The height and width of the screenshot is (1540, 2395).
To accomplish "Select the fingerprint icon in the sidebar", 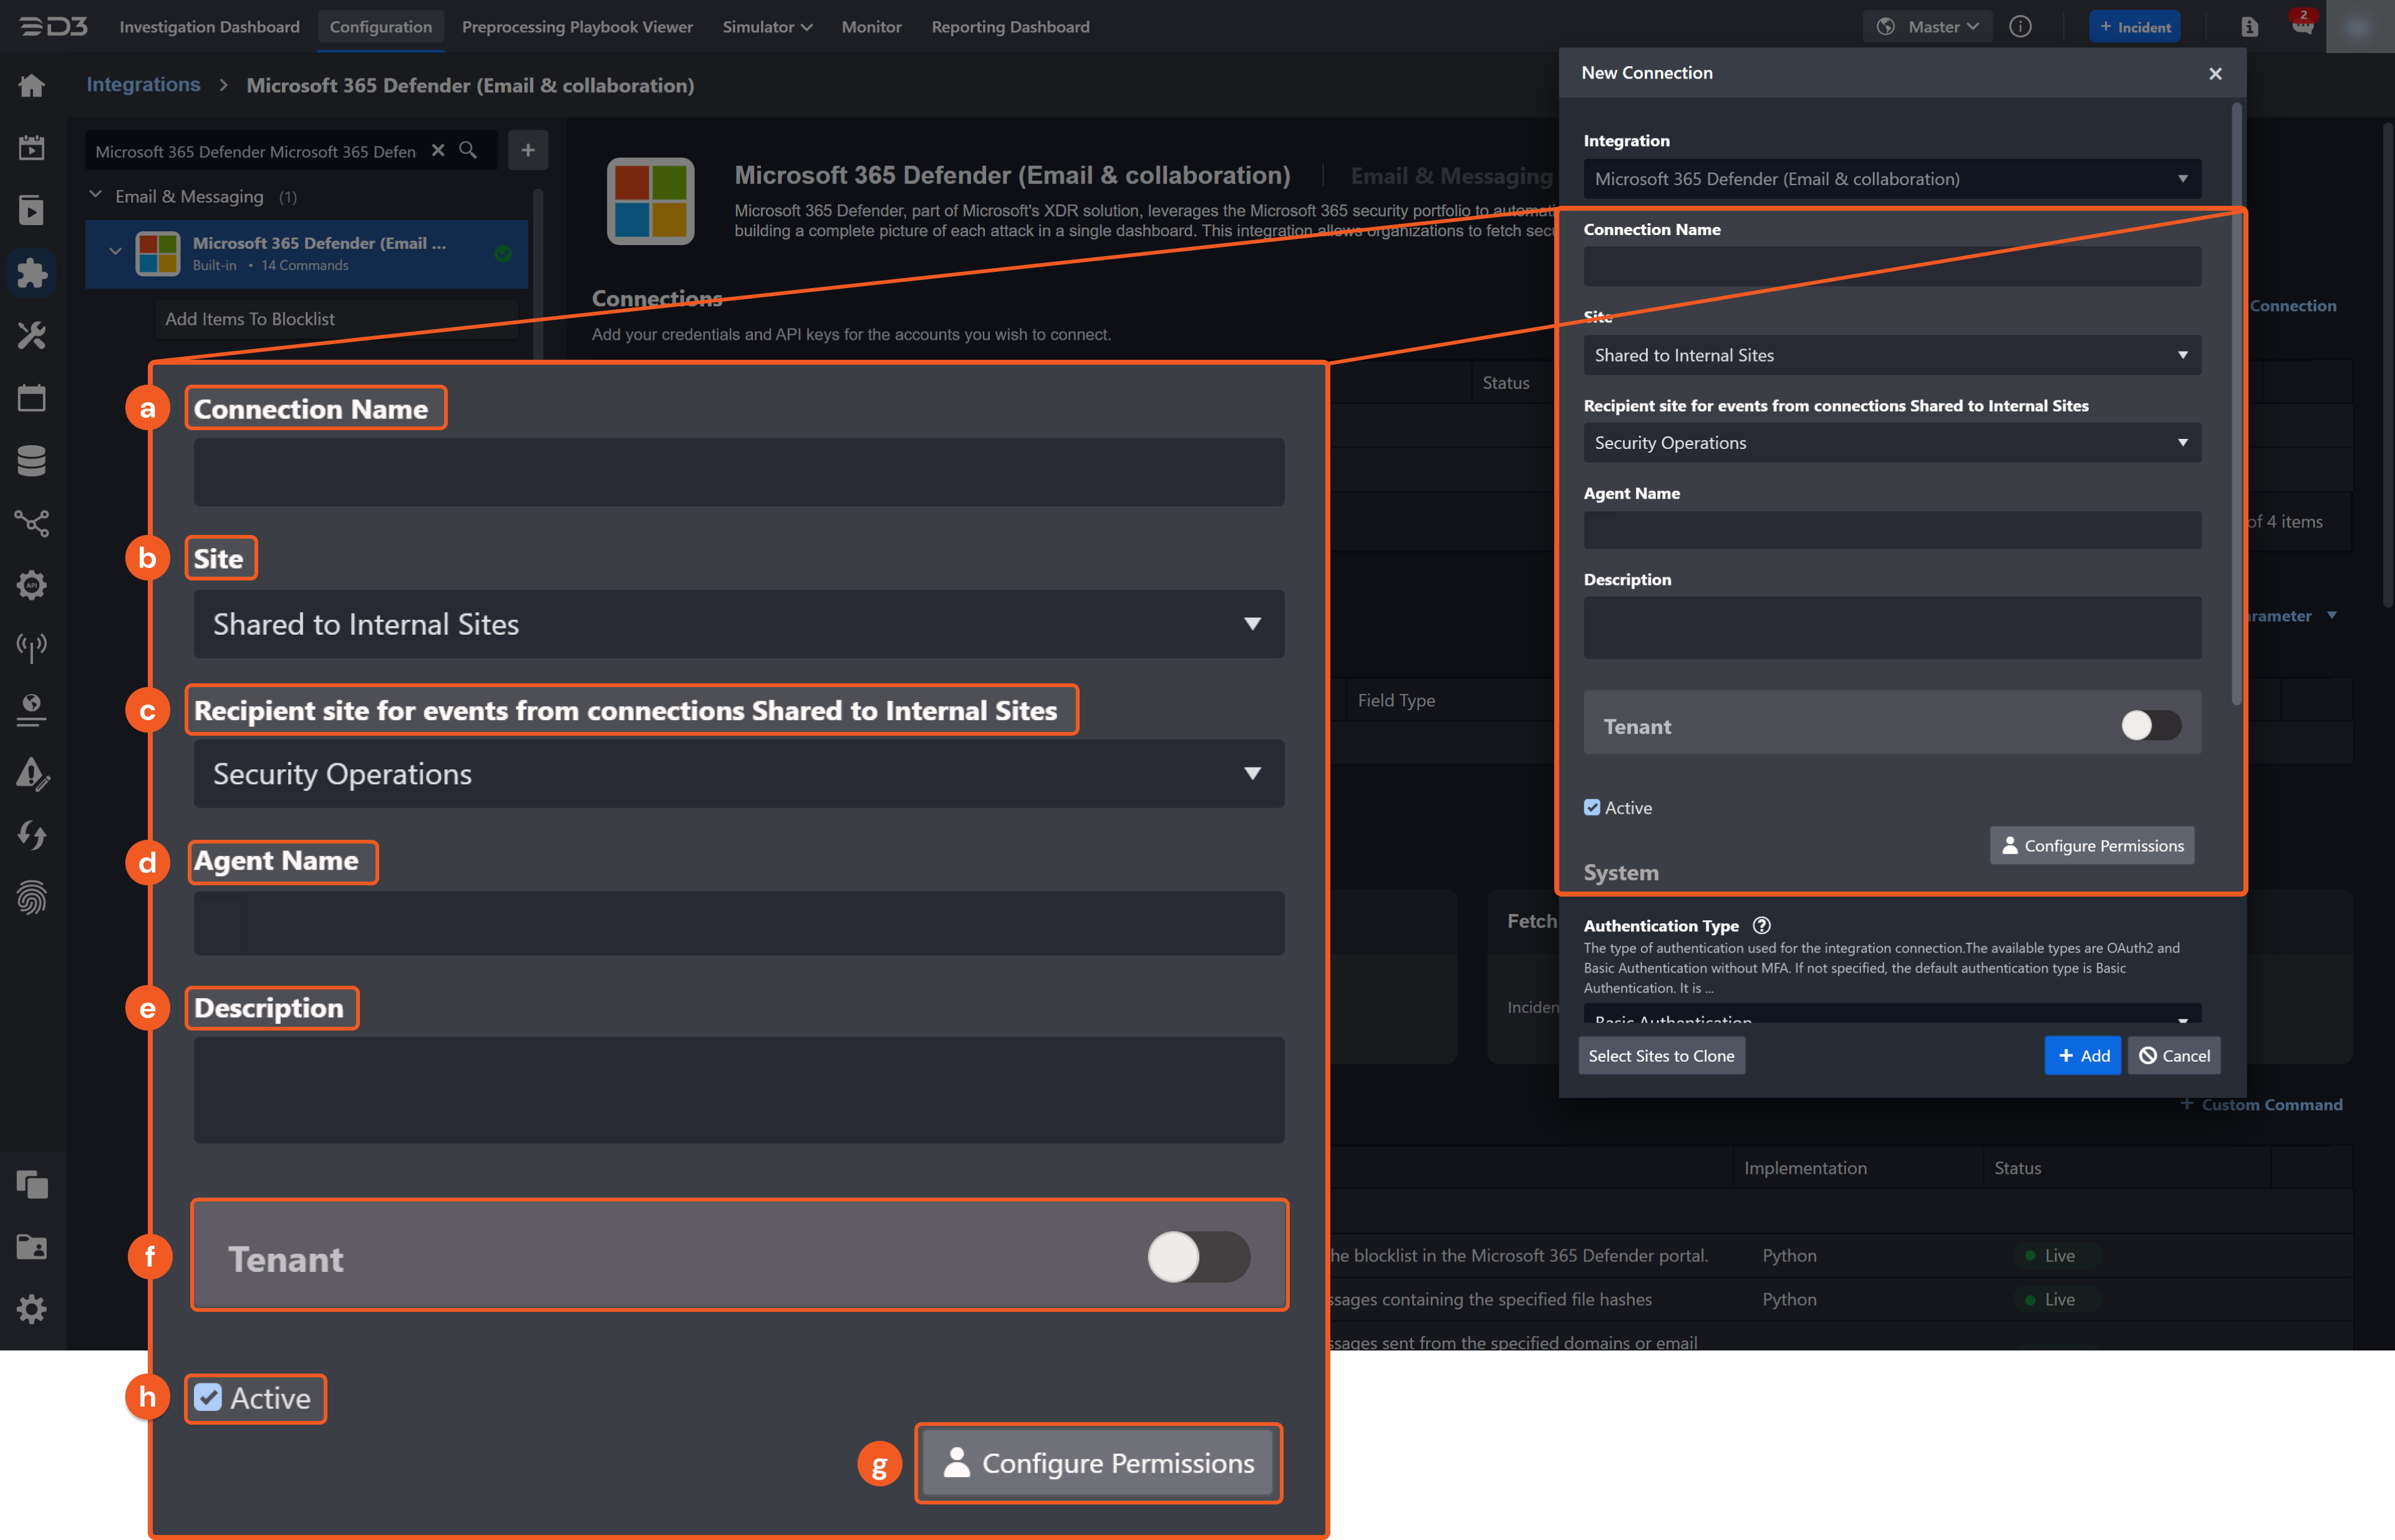I will click(x=32, y=898).
